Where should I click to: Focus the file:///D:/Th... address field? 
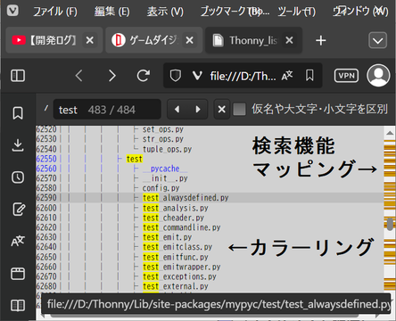243,76
